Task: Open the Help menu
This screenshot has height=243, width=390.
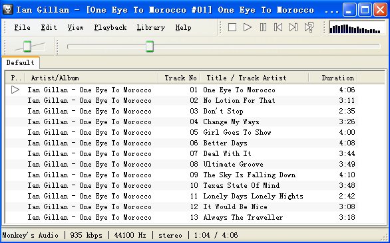Action: click(183, 27)
